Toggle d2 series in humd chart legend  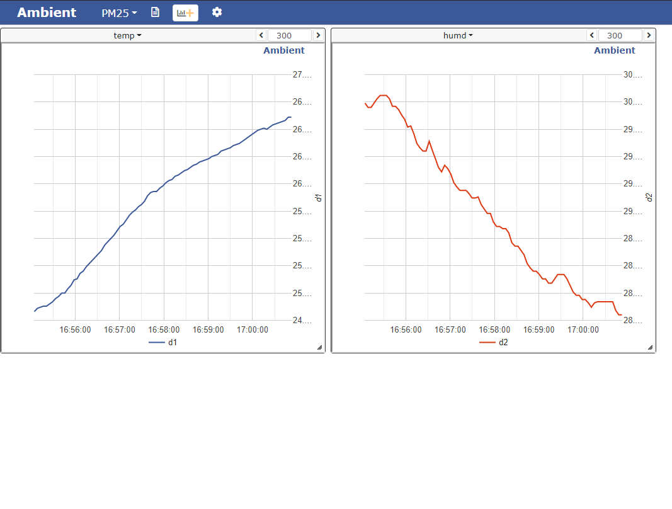pos(495,342)
